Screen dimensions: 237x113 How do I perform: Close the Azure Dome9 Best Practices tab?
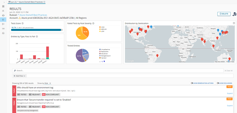click(44, 2)
